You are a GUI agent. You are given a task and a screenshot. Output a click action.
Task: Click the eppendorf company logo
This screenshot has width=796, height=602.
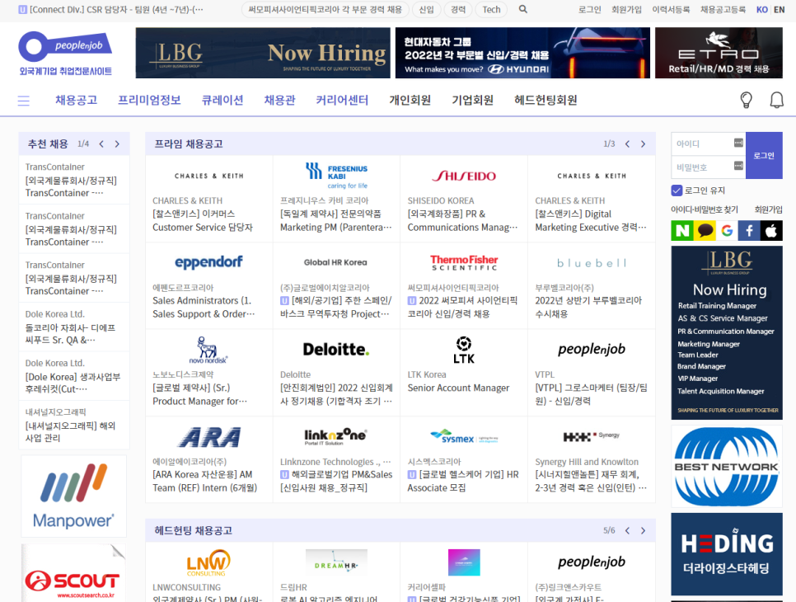[x=208, y=262]
